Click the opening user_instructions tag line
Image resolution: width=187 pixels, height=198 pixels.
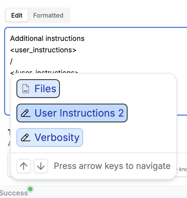click(43, 50)
